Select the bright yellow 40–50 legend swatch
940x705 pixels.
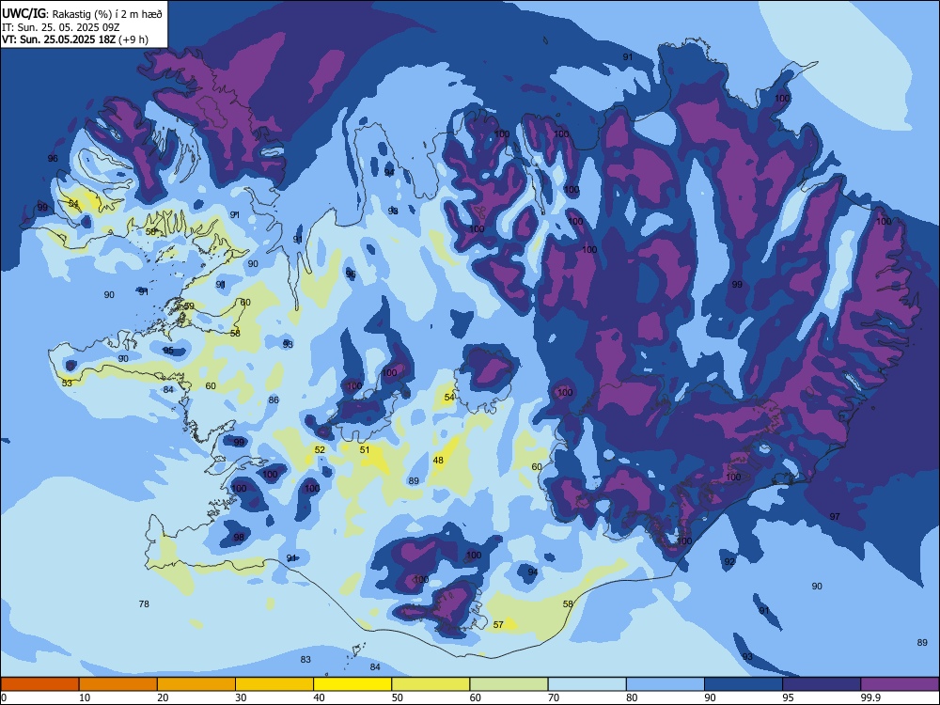click(x=352, y=684)
